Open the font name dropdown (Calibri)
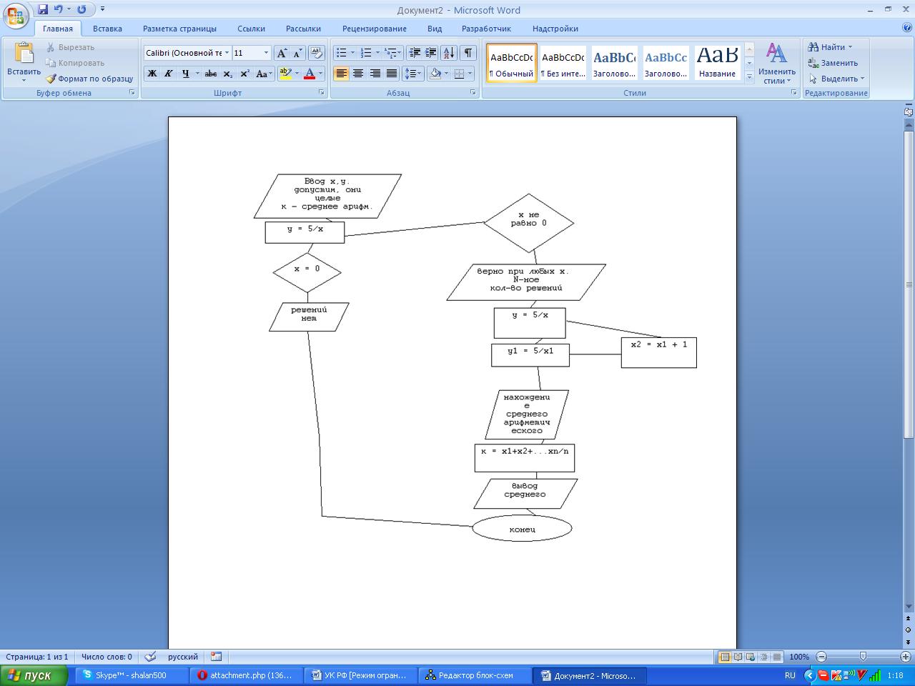 (x=227, y=53)
